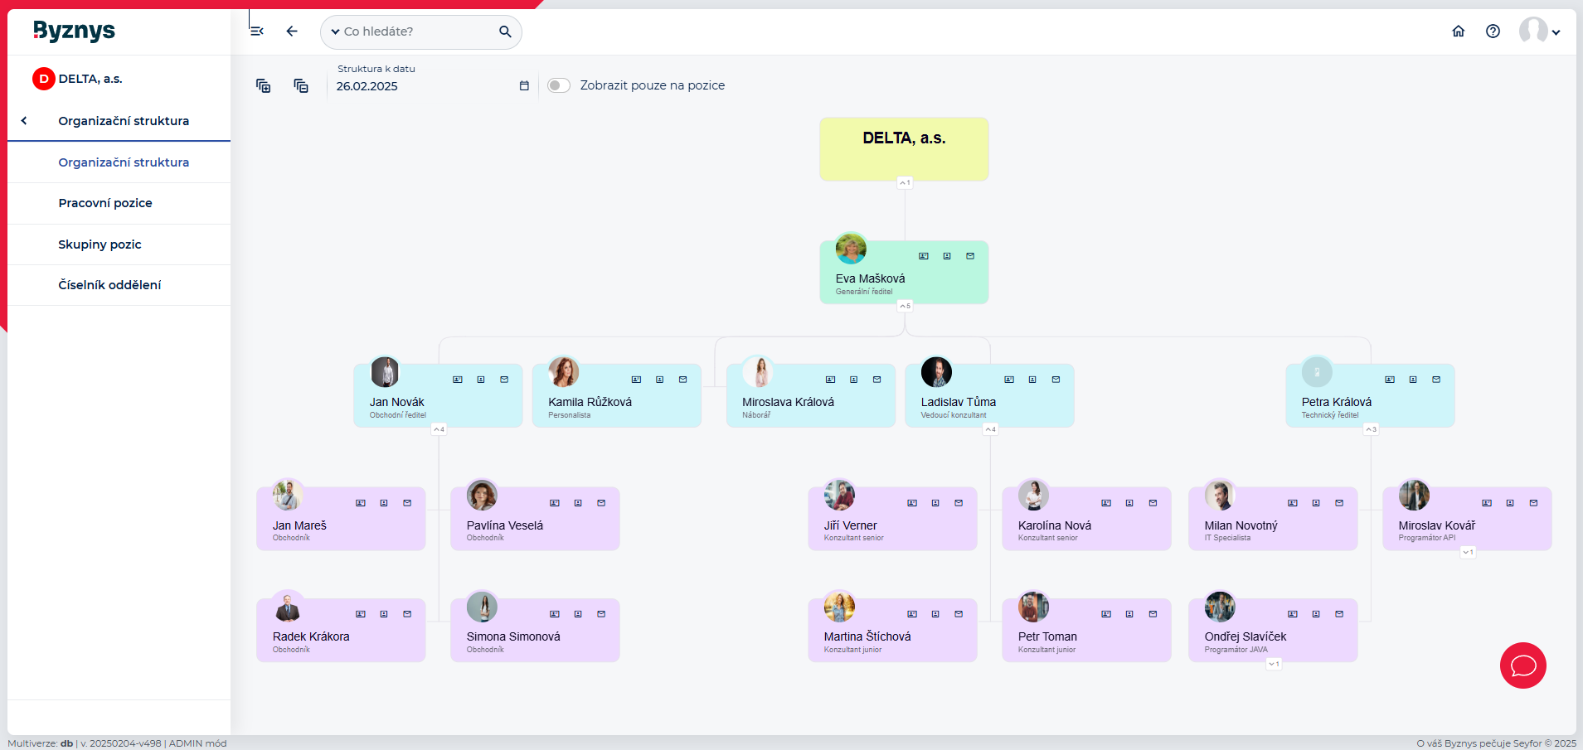Click the collapse all nodes icon
1583x750 pixels.
pos(301,85)
